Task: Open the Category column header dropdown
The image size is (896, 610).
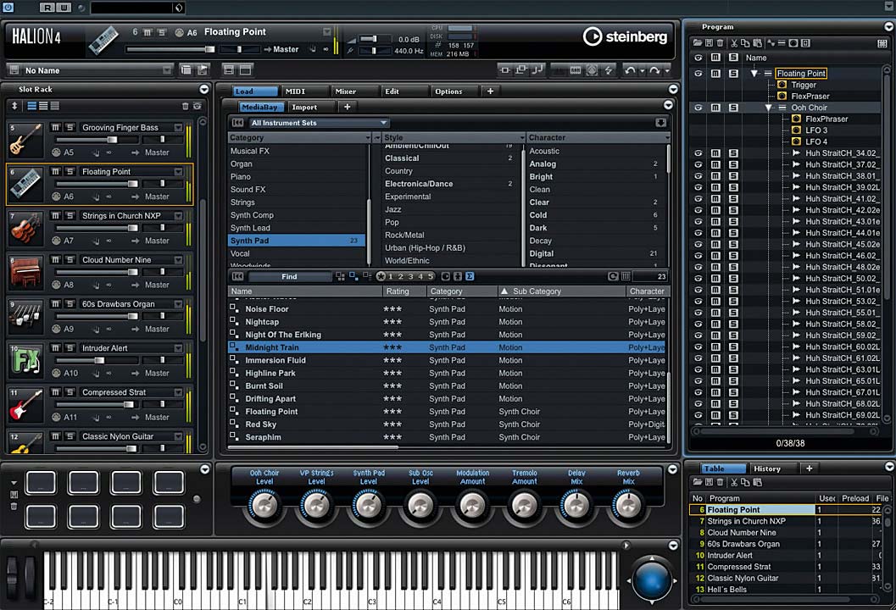Action: (368, 137)
